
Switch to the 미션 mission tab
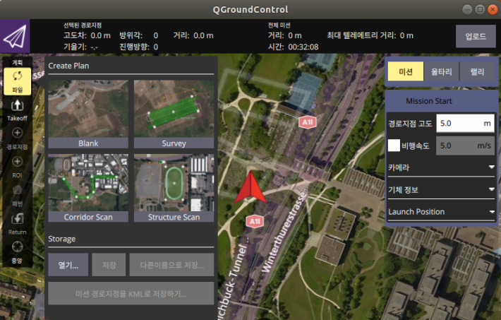[406, 71]
